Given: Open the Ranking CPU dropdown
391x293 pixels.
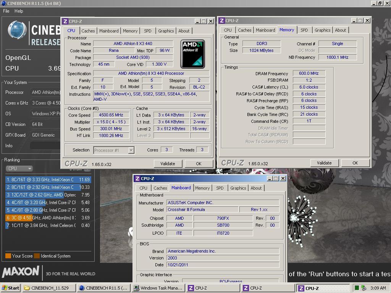Looking at the screenshot, I should tap(19, 169).
